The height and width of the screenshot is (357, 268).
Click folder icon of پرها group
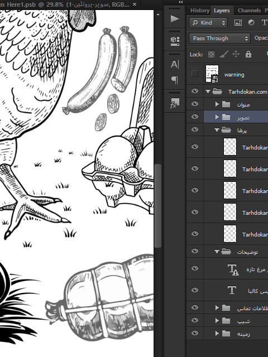226,130
